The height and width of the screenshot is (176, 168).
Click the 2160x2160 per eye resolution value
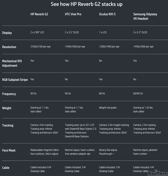pos(40,47)
